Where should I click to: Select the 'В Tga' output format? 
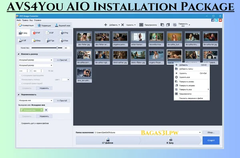(x=51, y=41)
